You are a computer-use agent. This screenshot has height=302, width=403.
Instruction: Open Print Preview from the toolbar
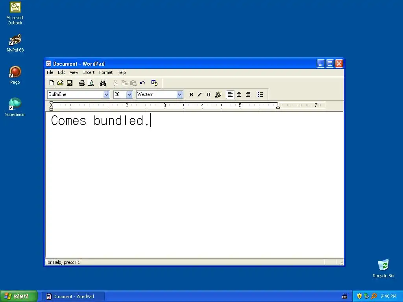(91, 83)
